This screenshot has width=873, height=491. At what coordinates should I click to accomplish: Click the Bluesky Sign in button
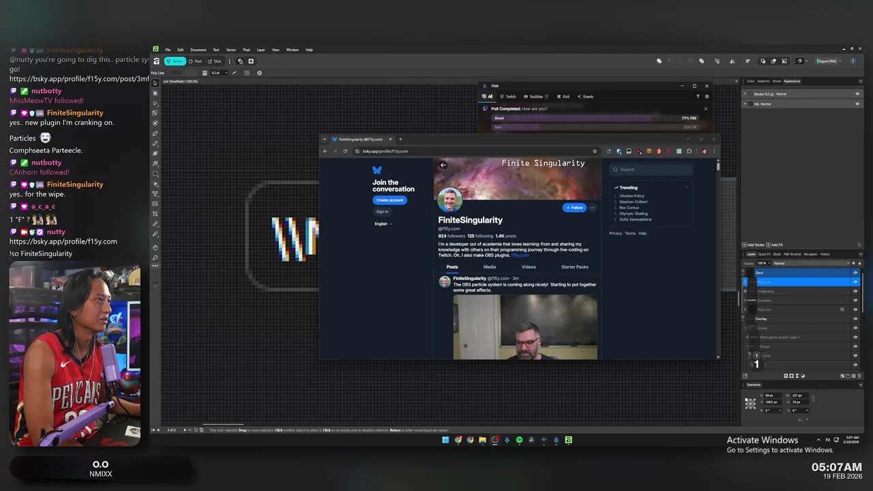(x=382, y=211)
